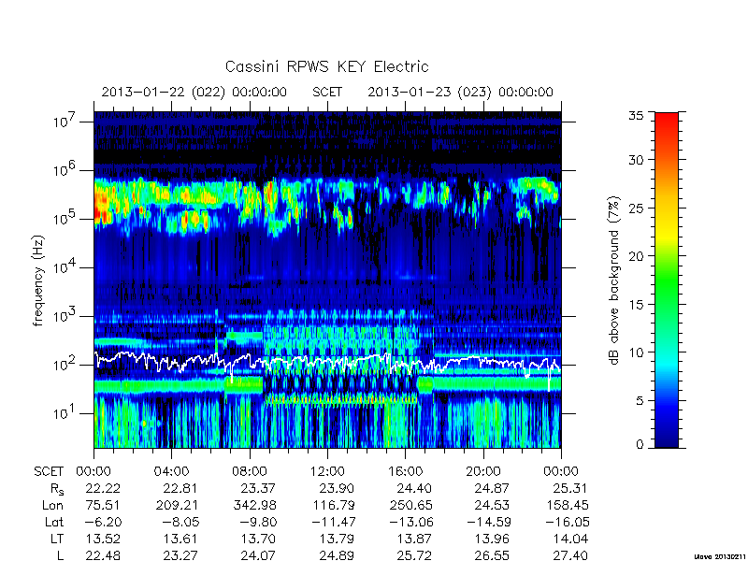
Task: Click the 10^2 frequency tick label
Action: click(x=64, y=364)
